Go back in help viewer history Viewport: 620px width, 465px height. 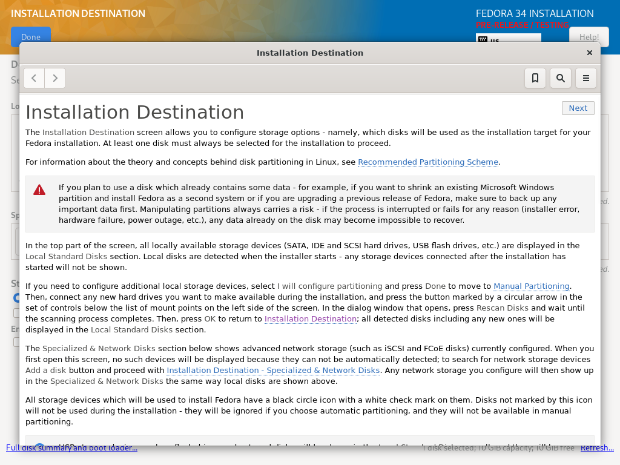point(34,78)
